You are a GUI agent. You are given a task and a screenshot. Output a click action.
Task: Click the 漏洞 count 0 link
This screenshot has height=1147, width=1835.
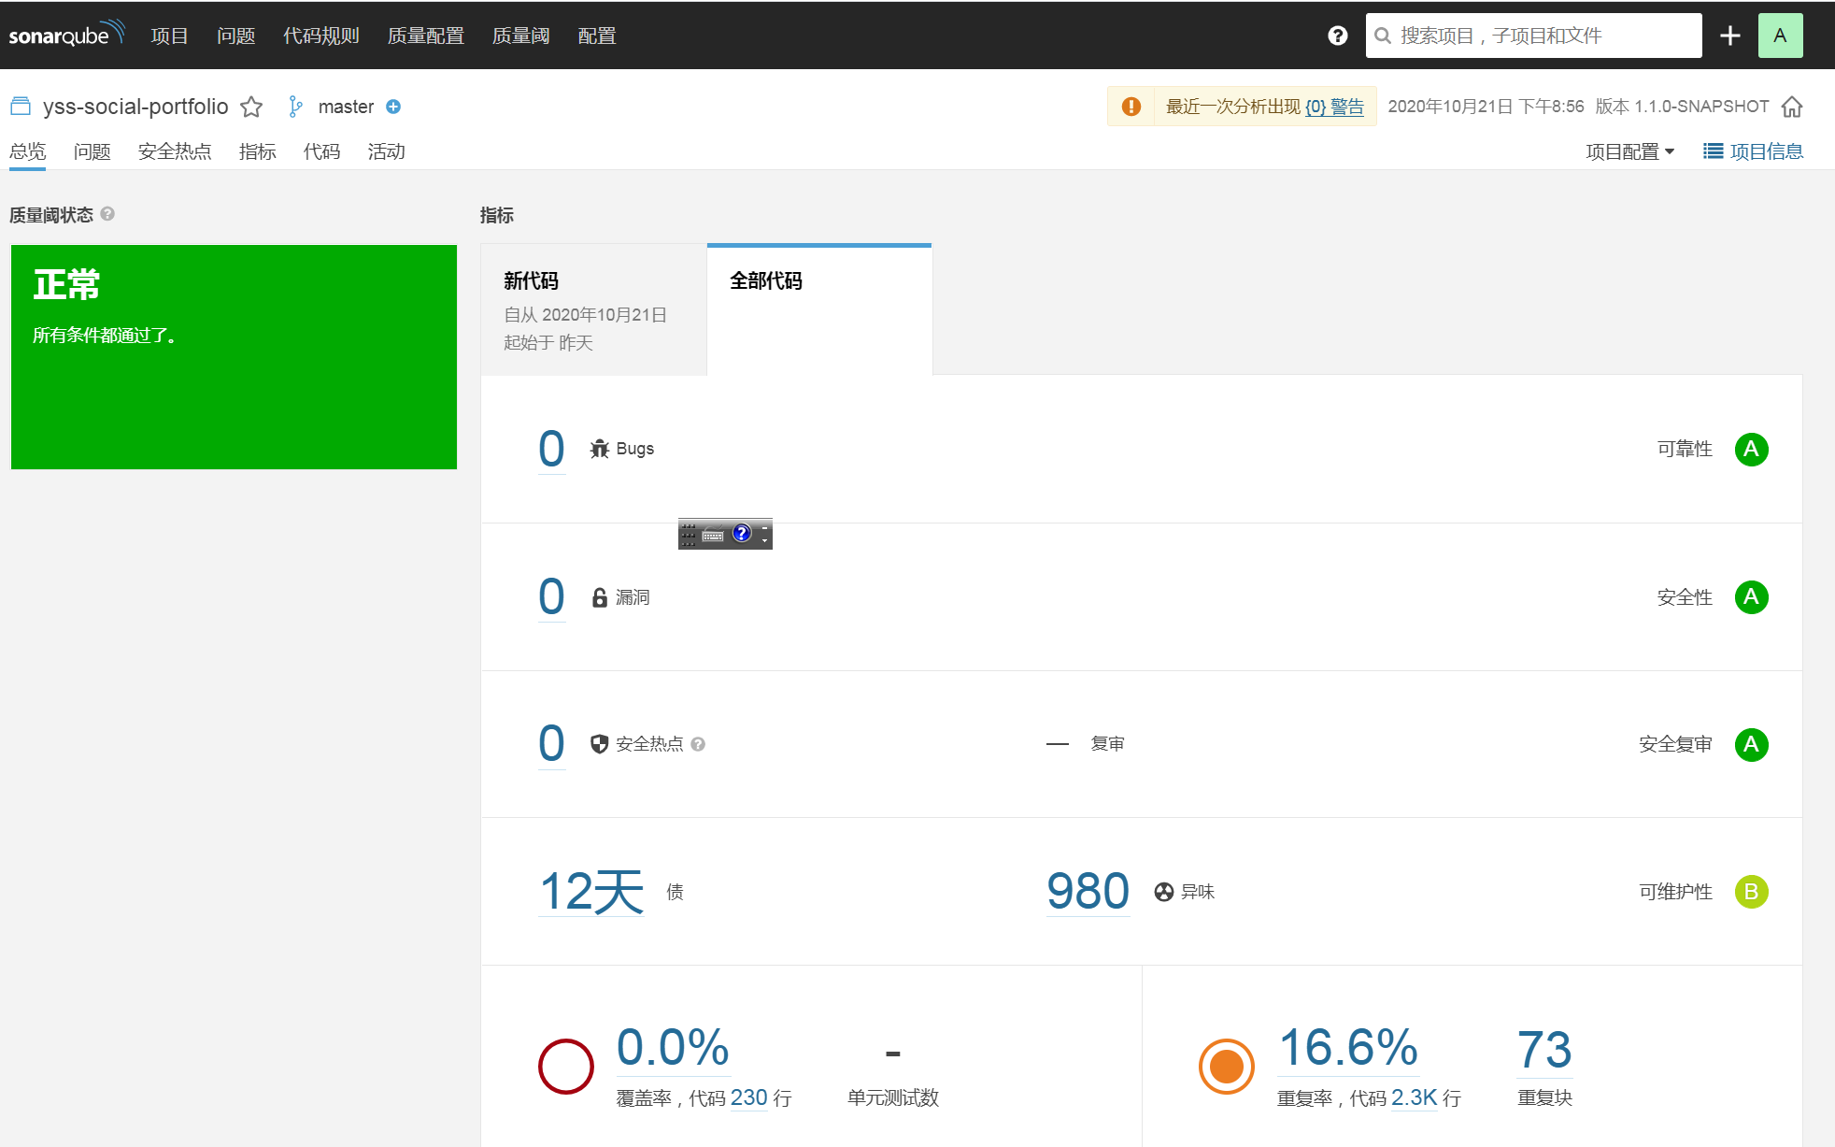pyautogui.click(x=551, y=596)
